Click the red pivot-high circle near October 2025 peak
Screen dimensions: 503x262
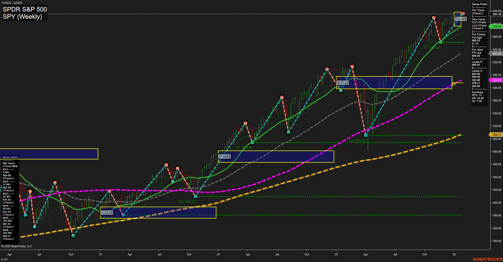point(434,17)
